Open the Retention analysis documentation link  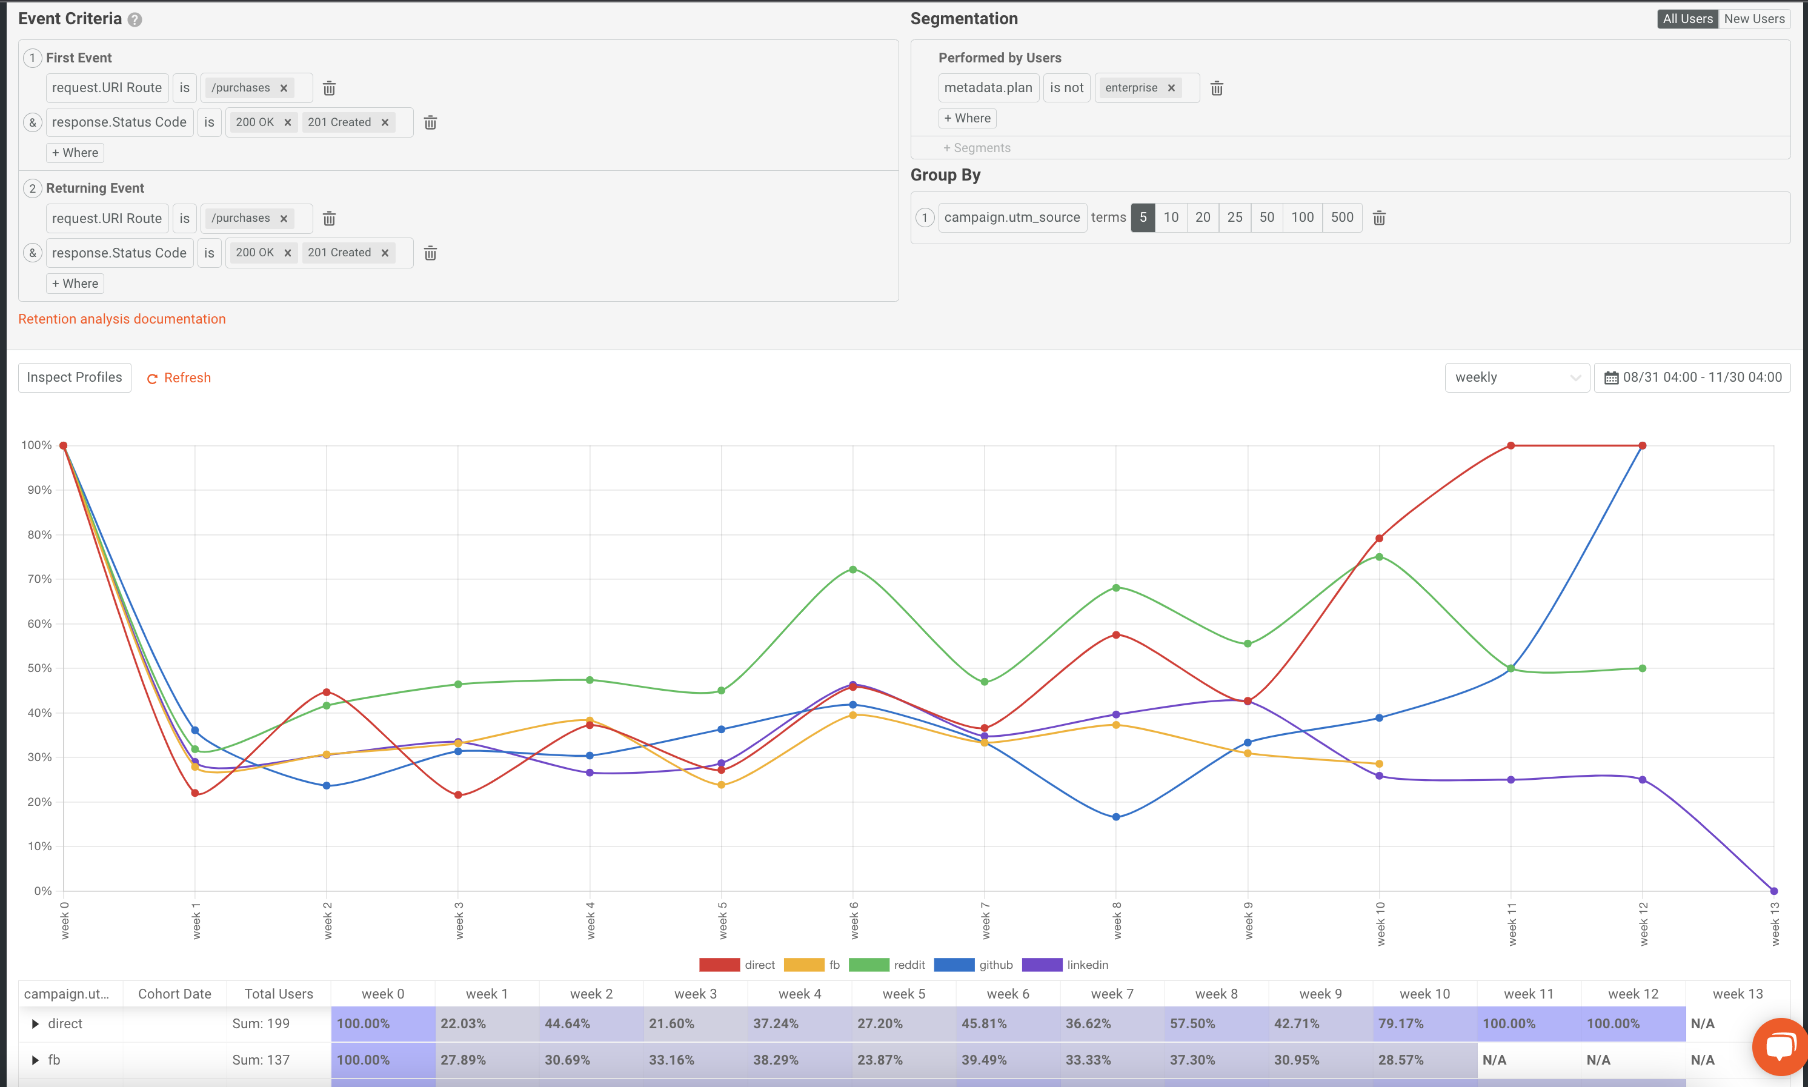pyautogui.click(x=122, y=319)
